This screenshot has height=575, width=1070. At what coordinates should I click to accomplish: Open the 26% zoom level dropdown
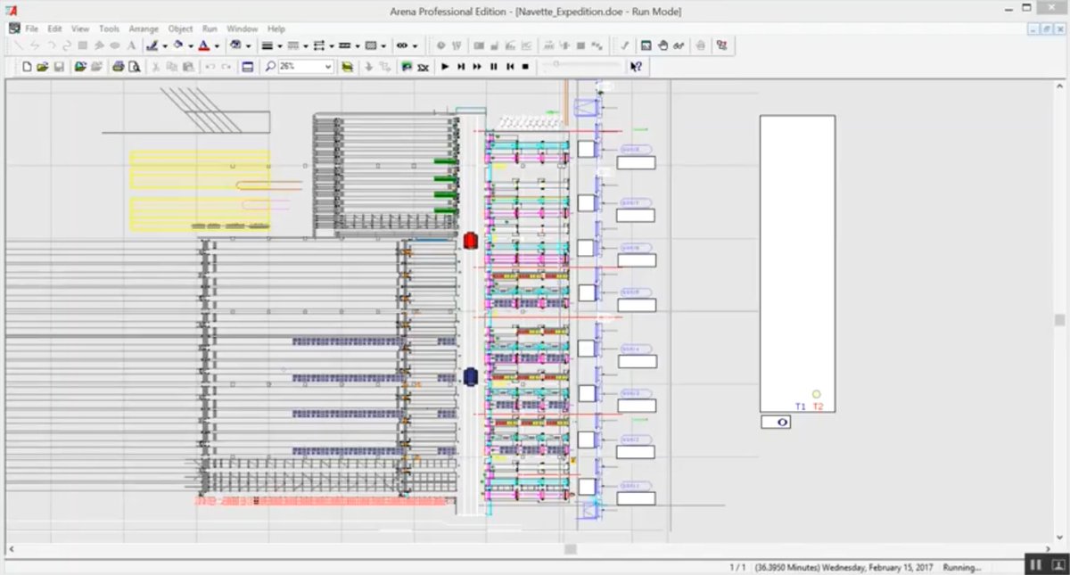point(328,67)
